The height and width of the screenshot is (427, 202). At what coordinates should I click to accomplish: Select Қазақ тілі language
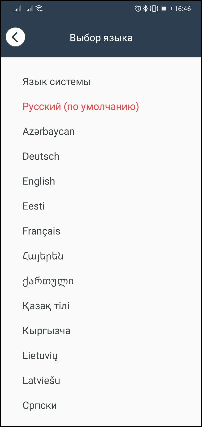click(x=46, y=306)
